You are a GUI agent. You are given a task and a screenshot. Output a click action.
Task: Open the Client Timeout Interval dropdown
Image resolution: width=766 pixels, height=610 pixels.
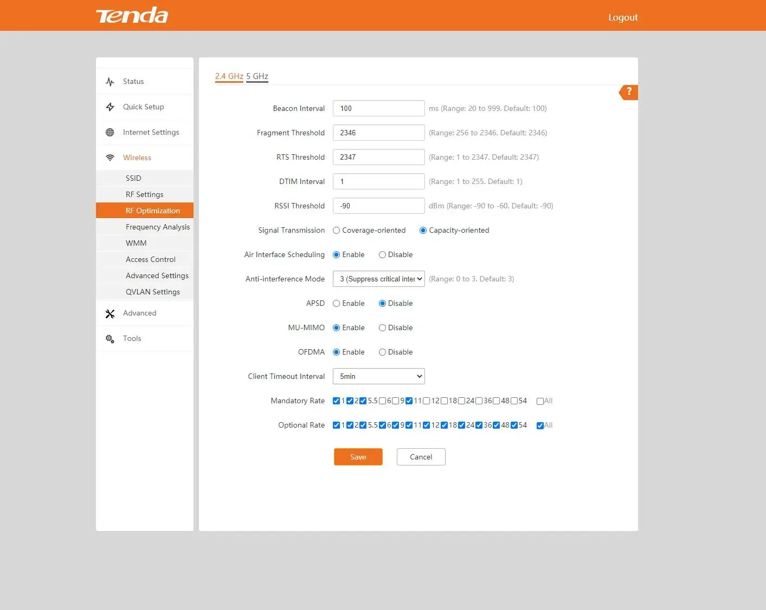click(x=379, y=376)
